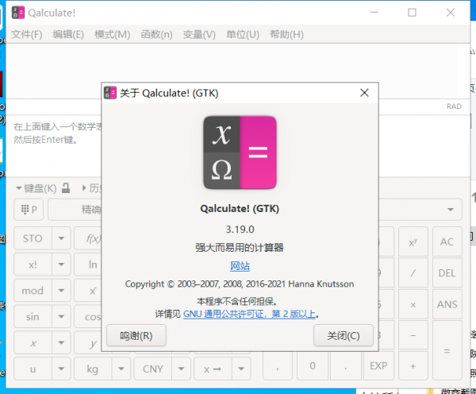Collapse the keypad (键盘) expander
The width and height of the screenshot is (476, 394).
pos(36,188)
